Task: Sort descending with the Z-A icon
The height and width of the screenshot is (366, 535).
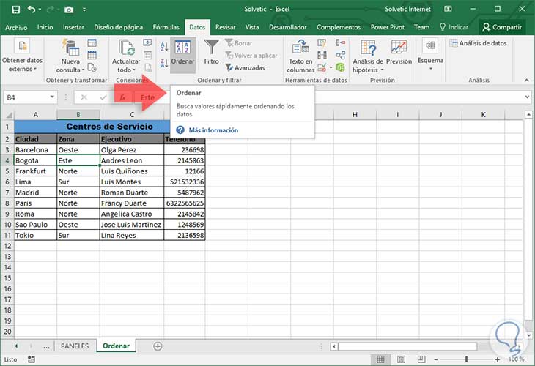Action: click(x=164, y=63)
